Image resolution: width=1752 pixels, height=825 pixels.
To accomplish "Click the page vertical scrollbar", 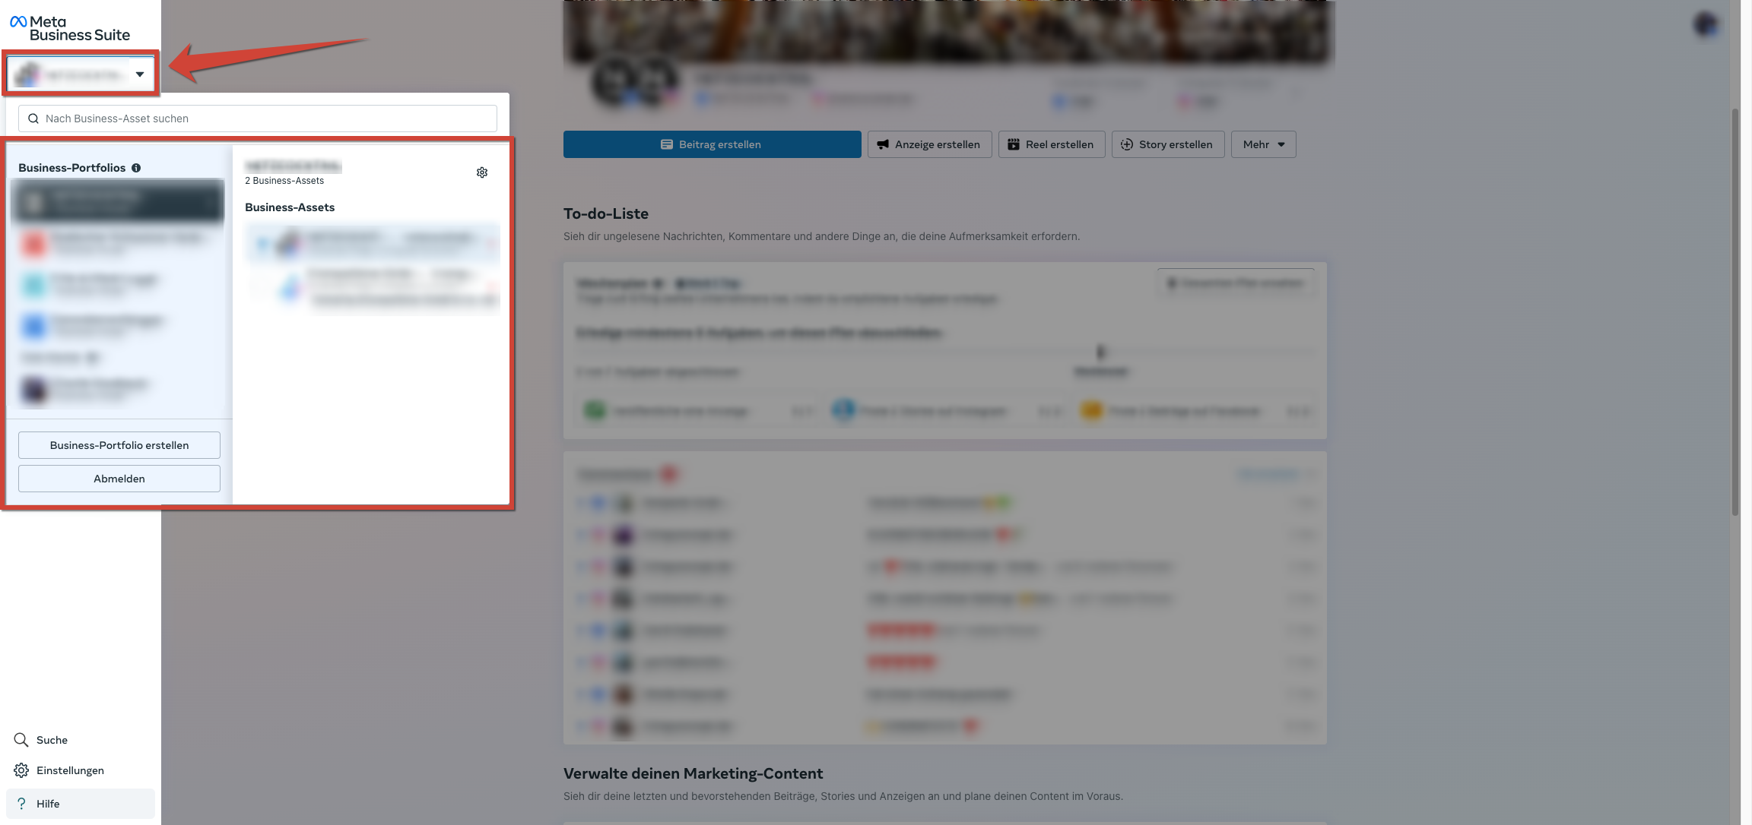I will click(1735, 311).
